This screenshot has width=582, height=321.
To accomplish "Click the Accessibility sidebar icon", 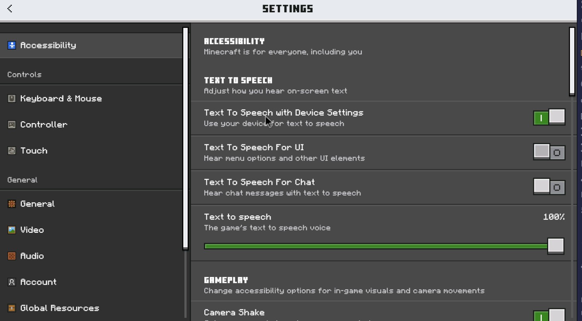I will 12,45.
